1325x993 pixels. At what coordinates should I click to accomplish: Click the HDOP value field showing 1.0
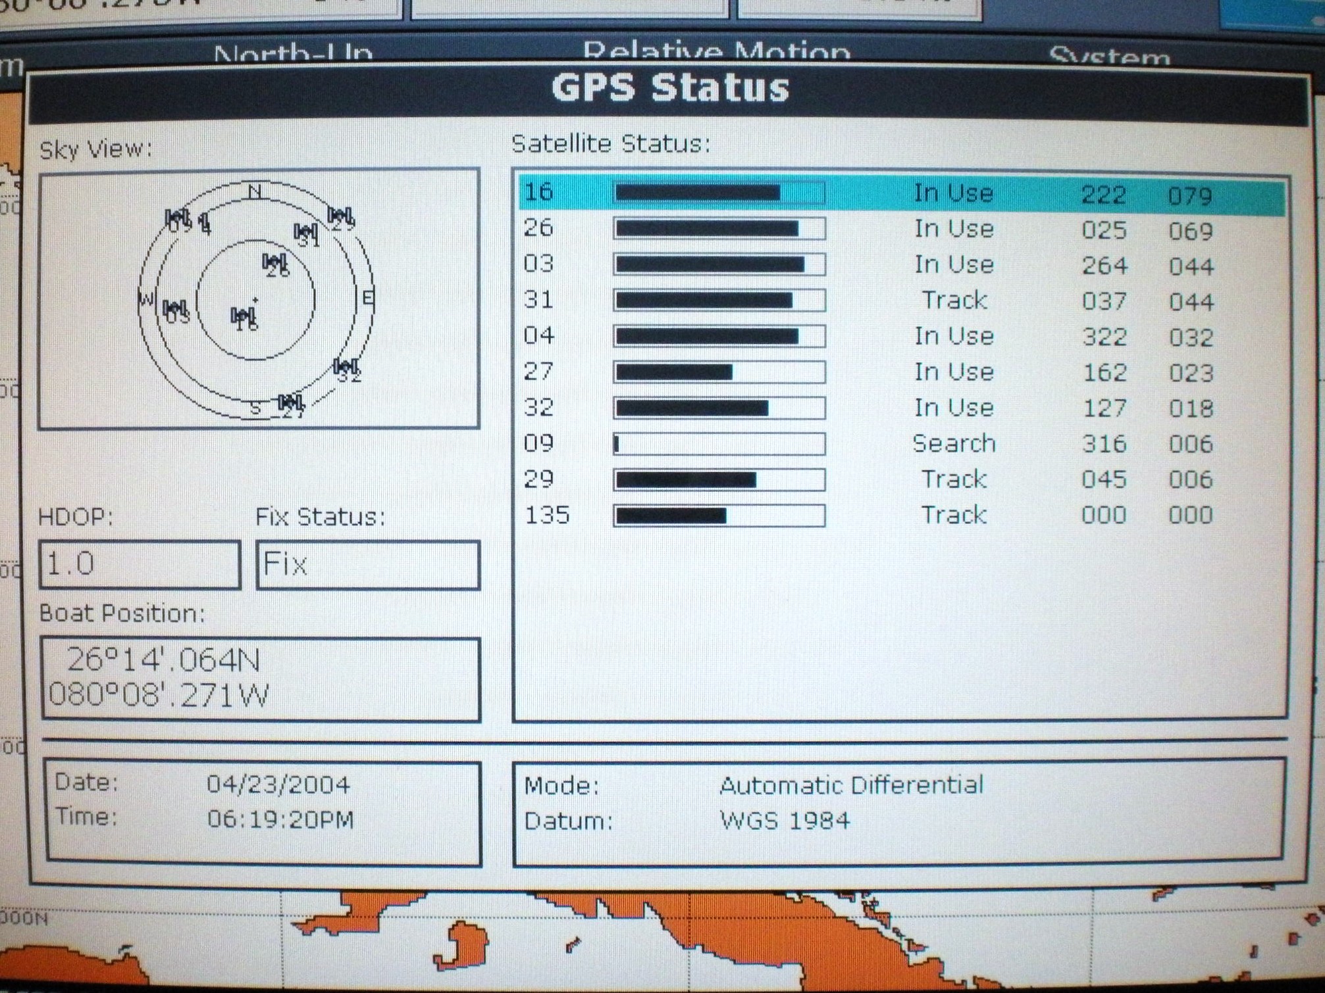(x=140, y=564)
